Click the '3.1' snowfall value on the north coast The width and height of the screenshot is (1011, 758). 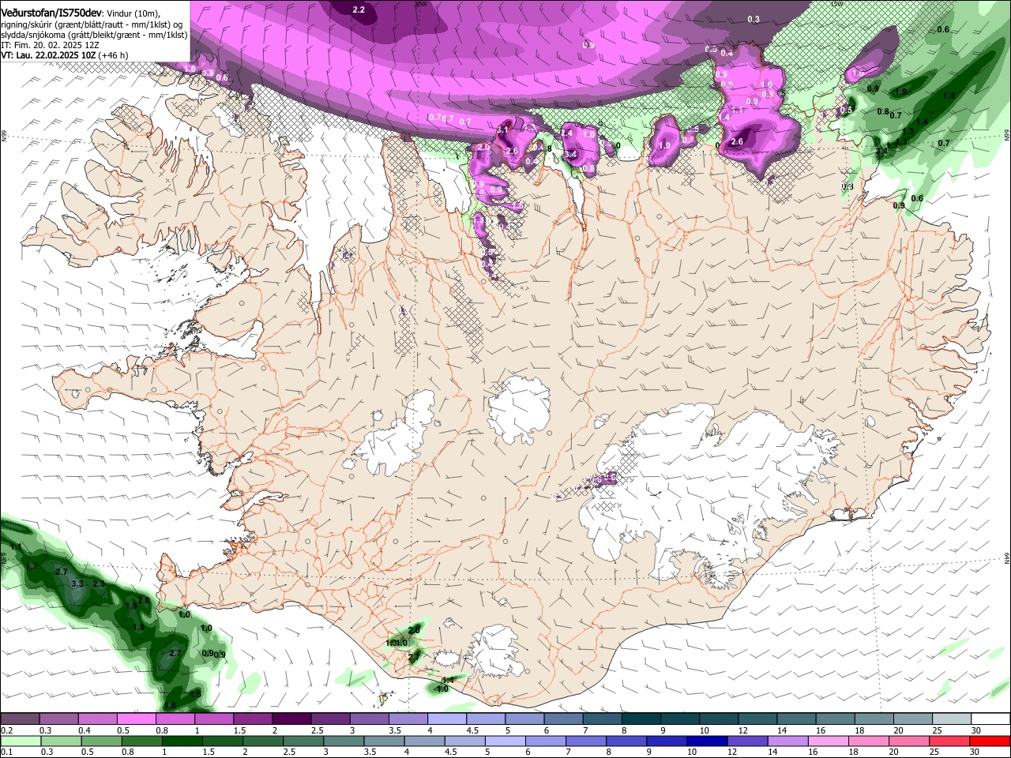(x=502, y=129)
